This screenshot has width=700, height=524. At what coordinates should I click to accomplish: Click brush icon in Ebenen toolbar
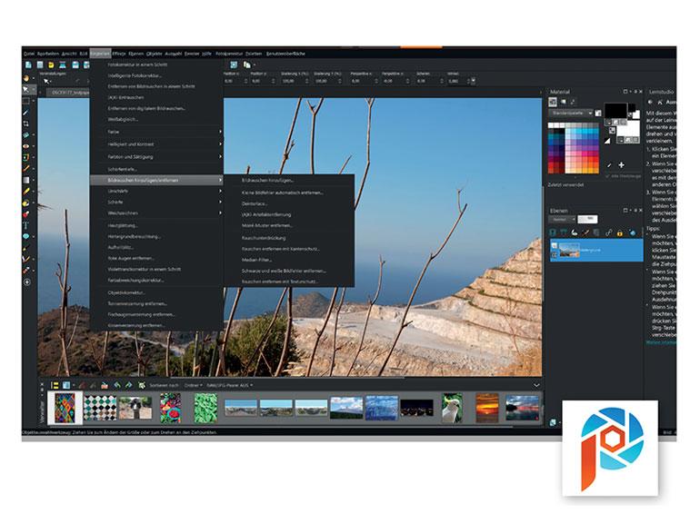585,232
